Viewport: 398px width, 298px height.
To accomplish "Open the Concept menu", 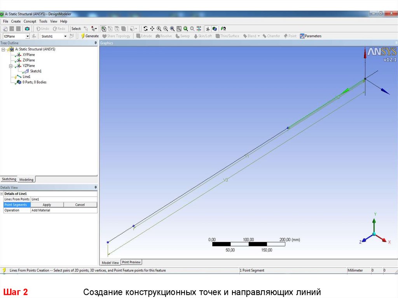I will [30, 21].
